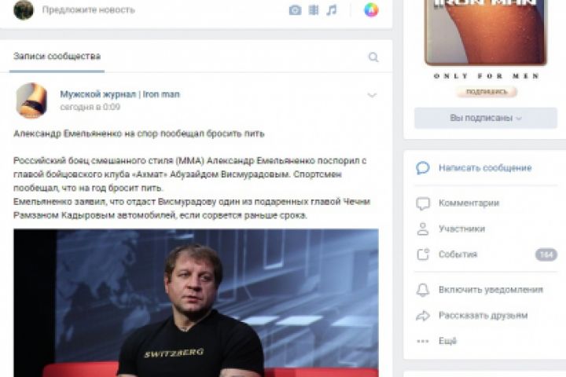Expand the "Вы подписаны" dropdown

486,118
